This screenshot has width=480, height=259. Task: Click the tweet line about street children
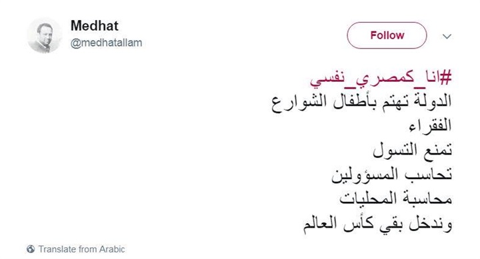[361, 103]
